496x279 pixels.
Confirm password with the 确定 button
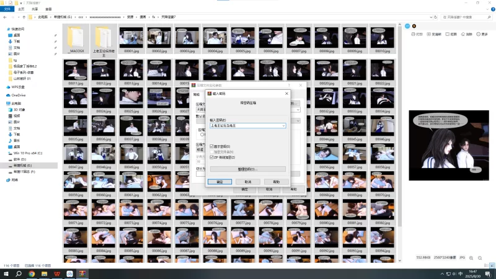coord(219,182)
